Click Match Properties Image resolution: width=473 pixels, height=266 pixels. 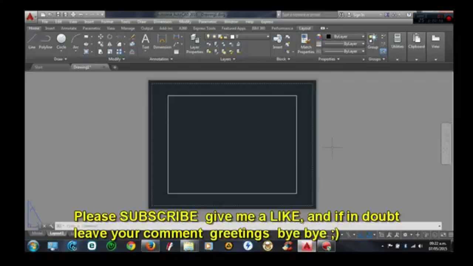(306, 44)
